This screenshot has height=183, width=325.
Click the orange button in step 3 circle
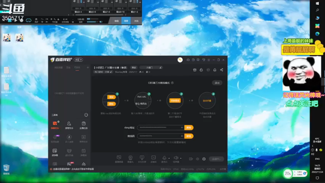[x=175, y=100]
